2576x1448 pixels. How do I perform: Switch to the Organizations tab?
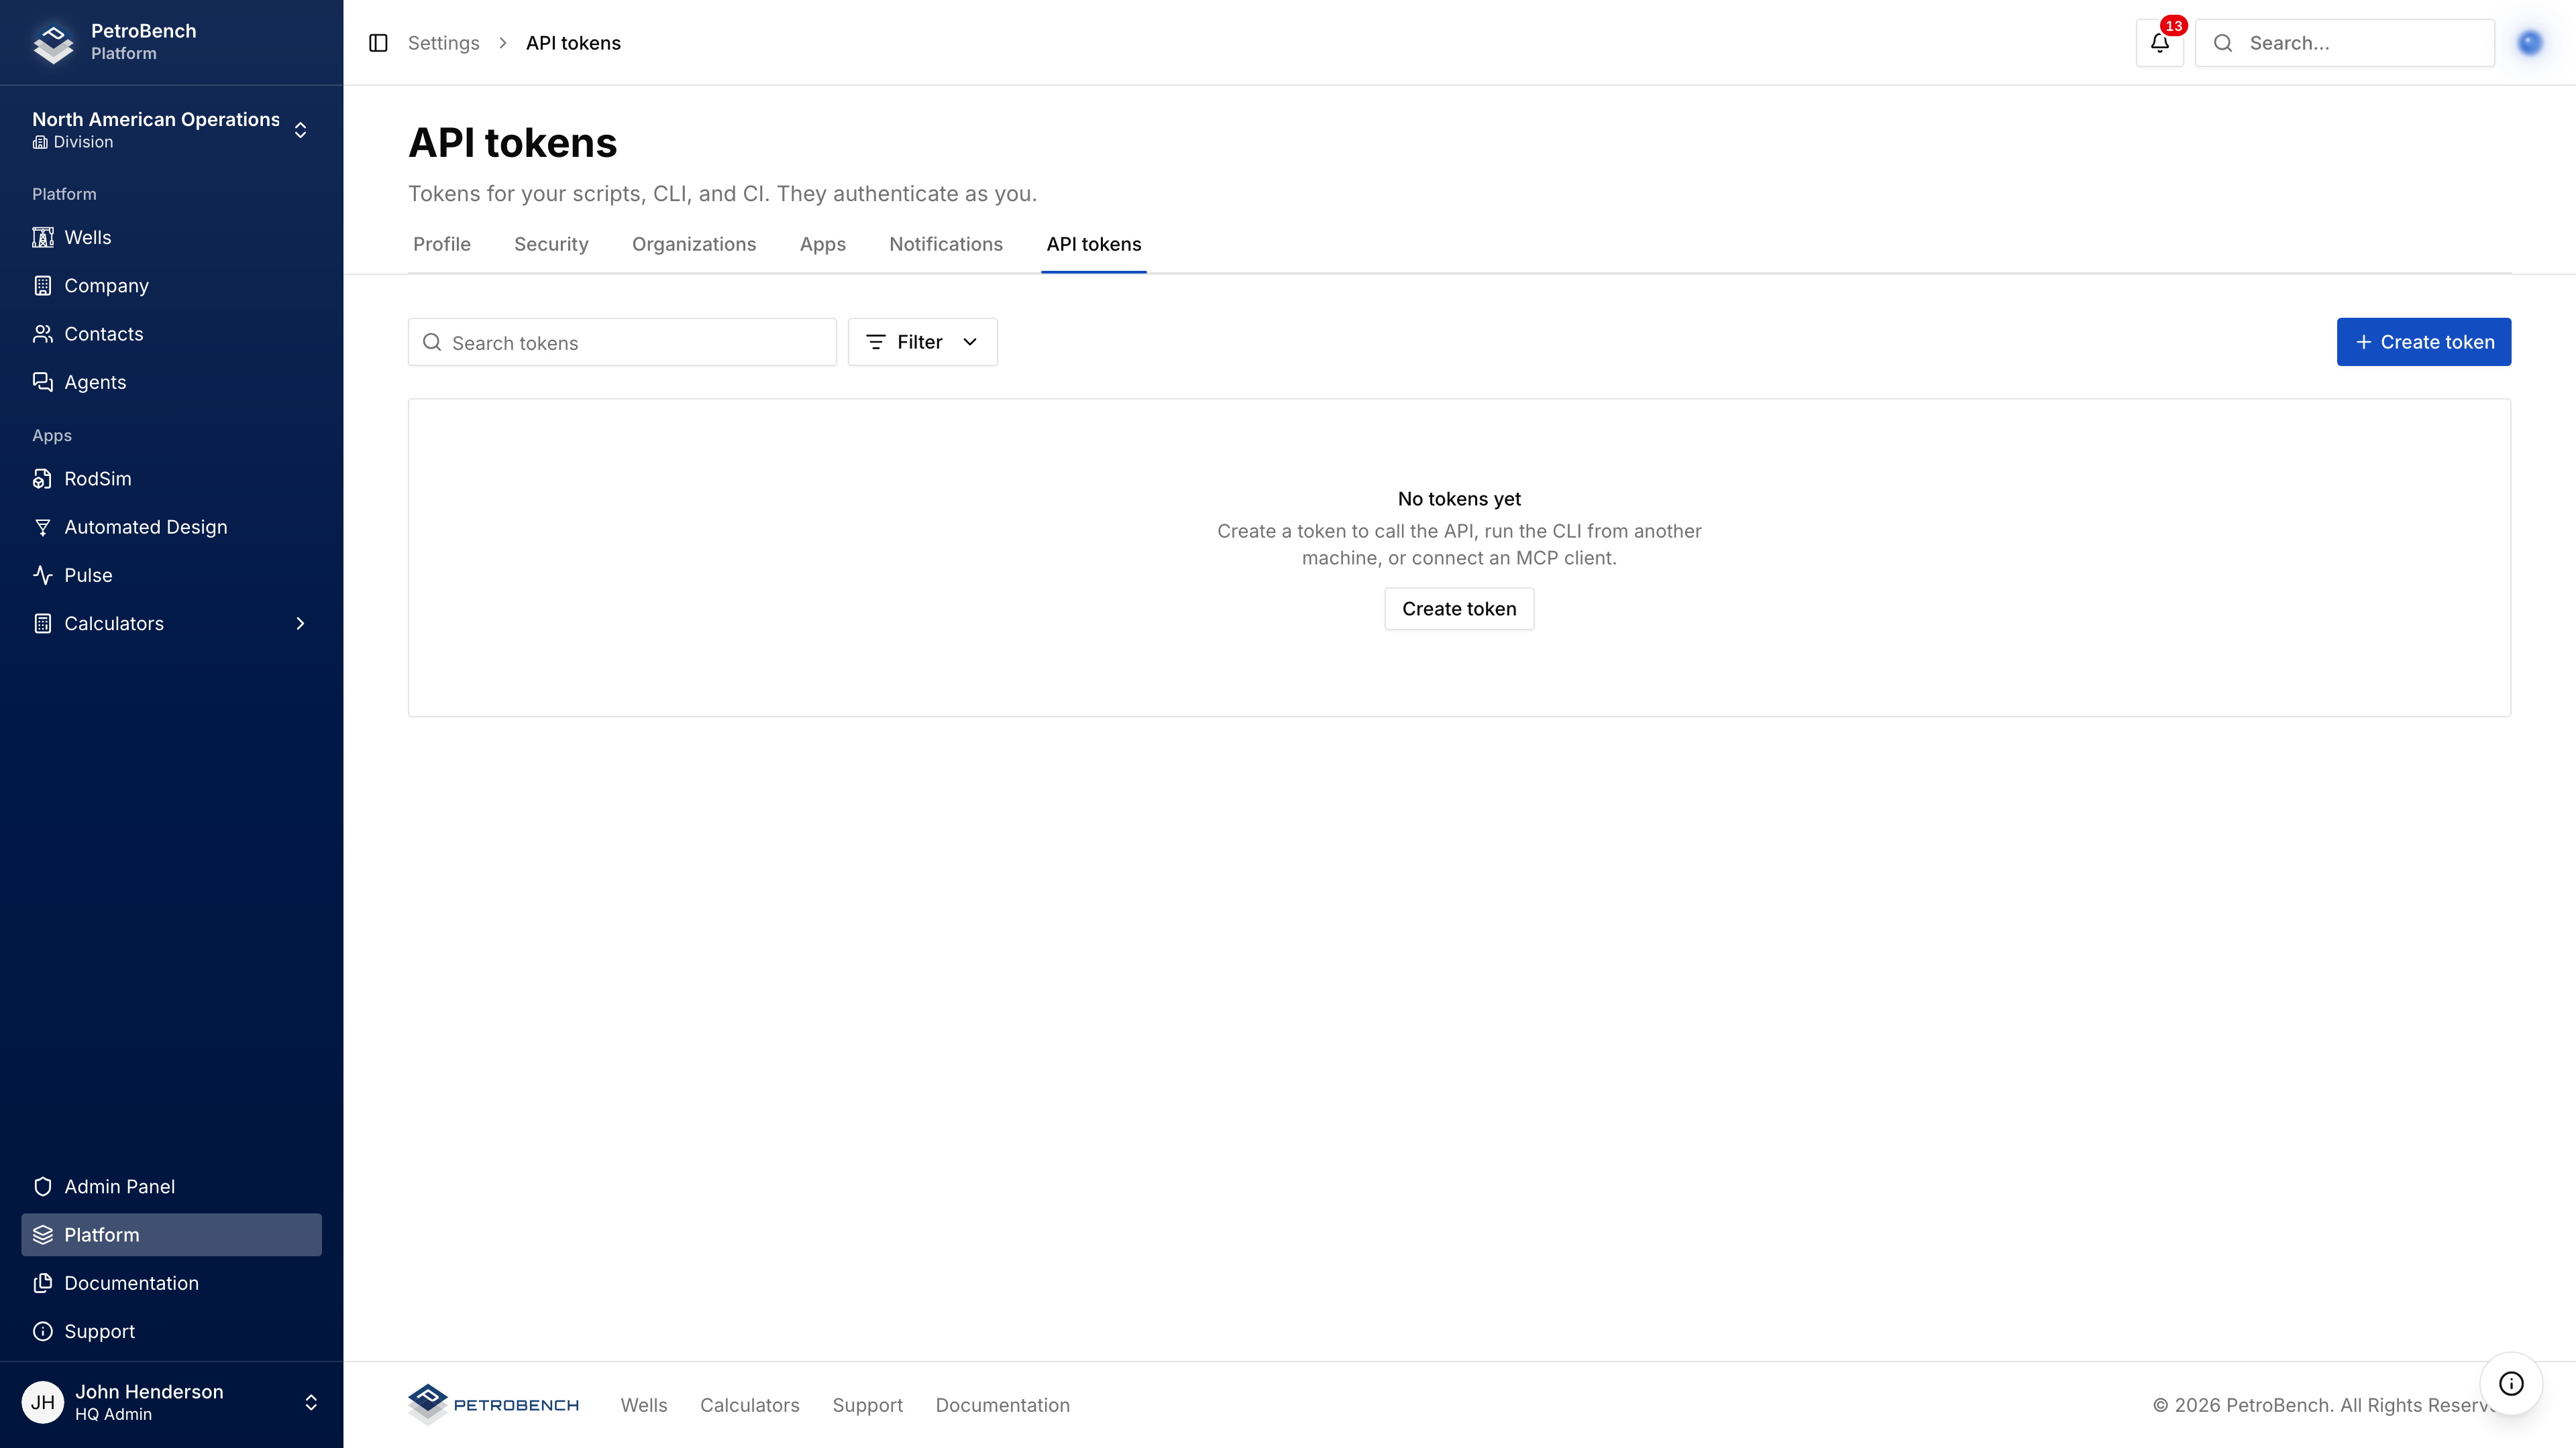tap(694, 245)
